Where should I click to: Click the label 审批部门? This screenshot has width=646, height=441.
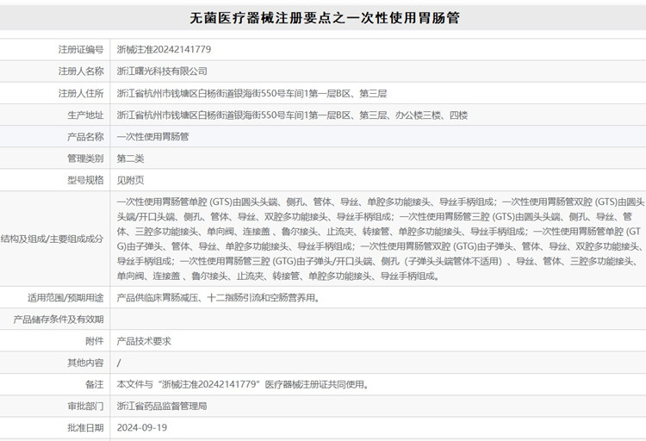point(85,407)
